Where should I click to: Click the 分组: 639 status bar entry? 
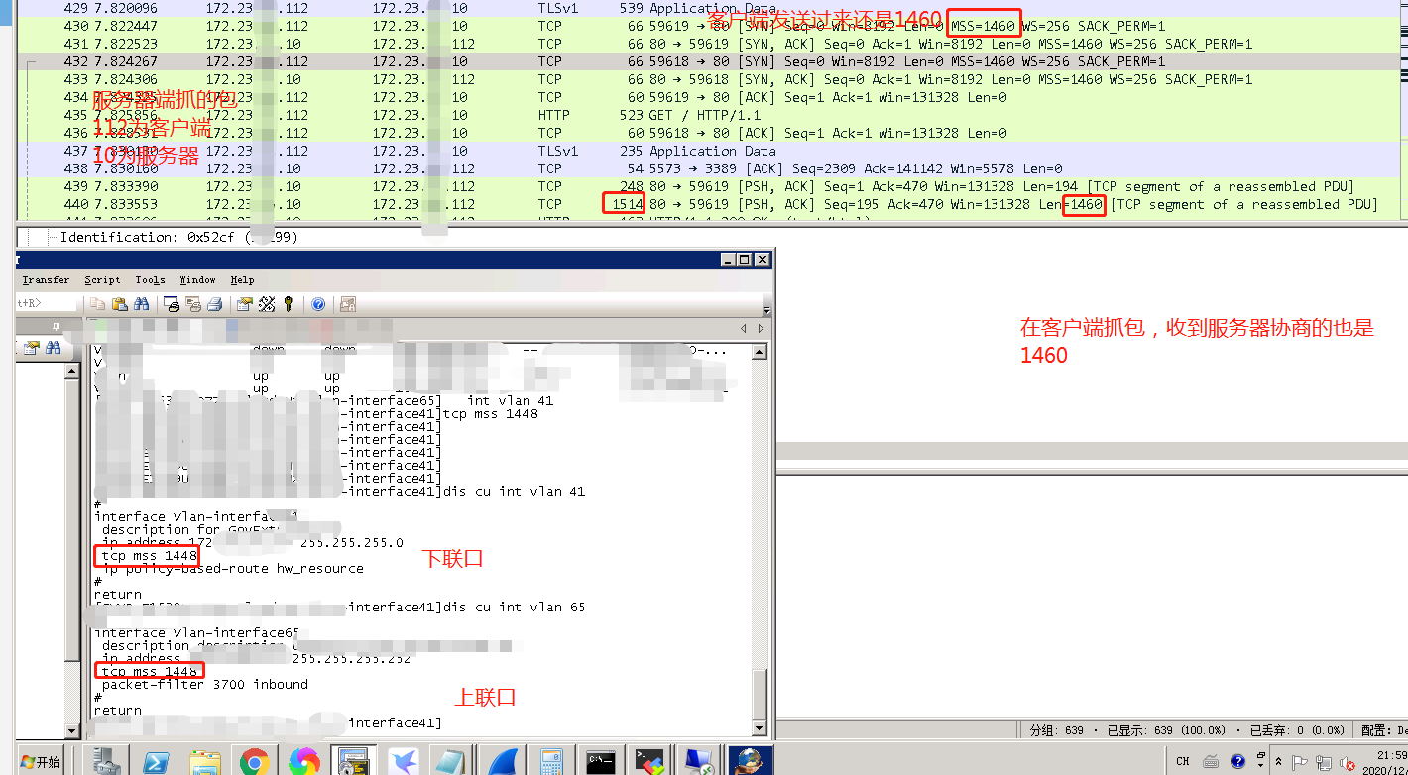coord(1056,730)
